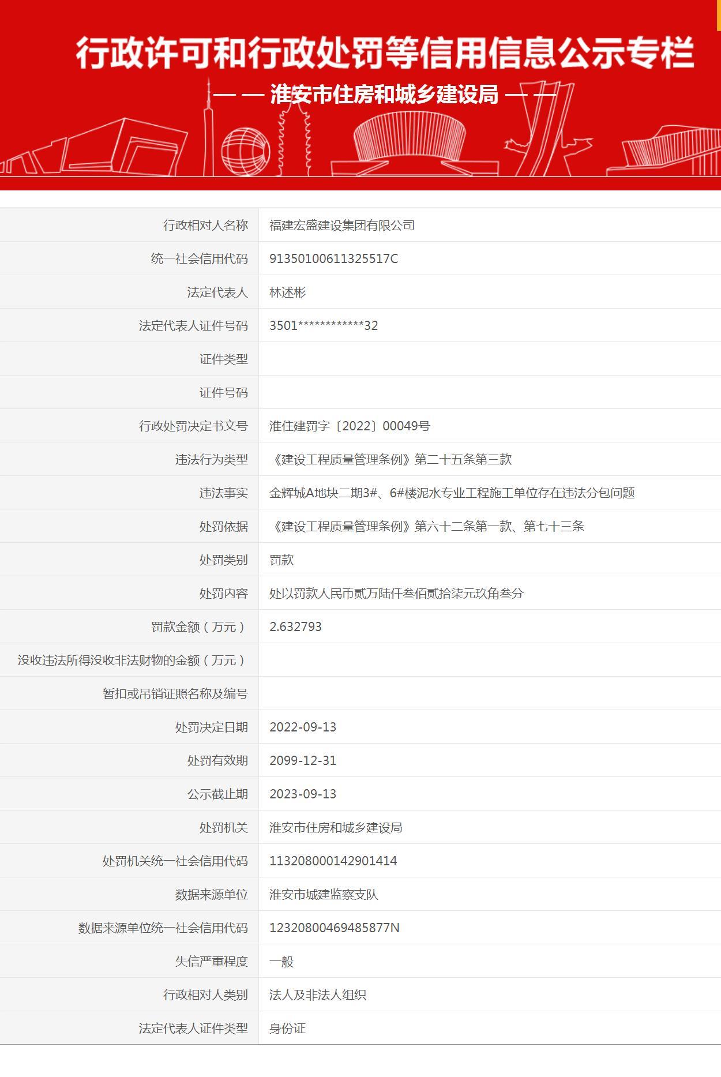Screen dimensions: 721x1077
Task: Click the penalty content 处以罚款人民币贰万陆仟叁佰贰拾柒元玖角叁分
Action: coord(396,593)
